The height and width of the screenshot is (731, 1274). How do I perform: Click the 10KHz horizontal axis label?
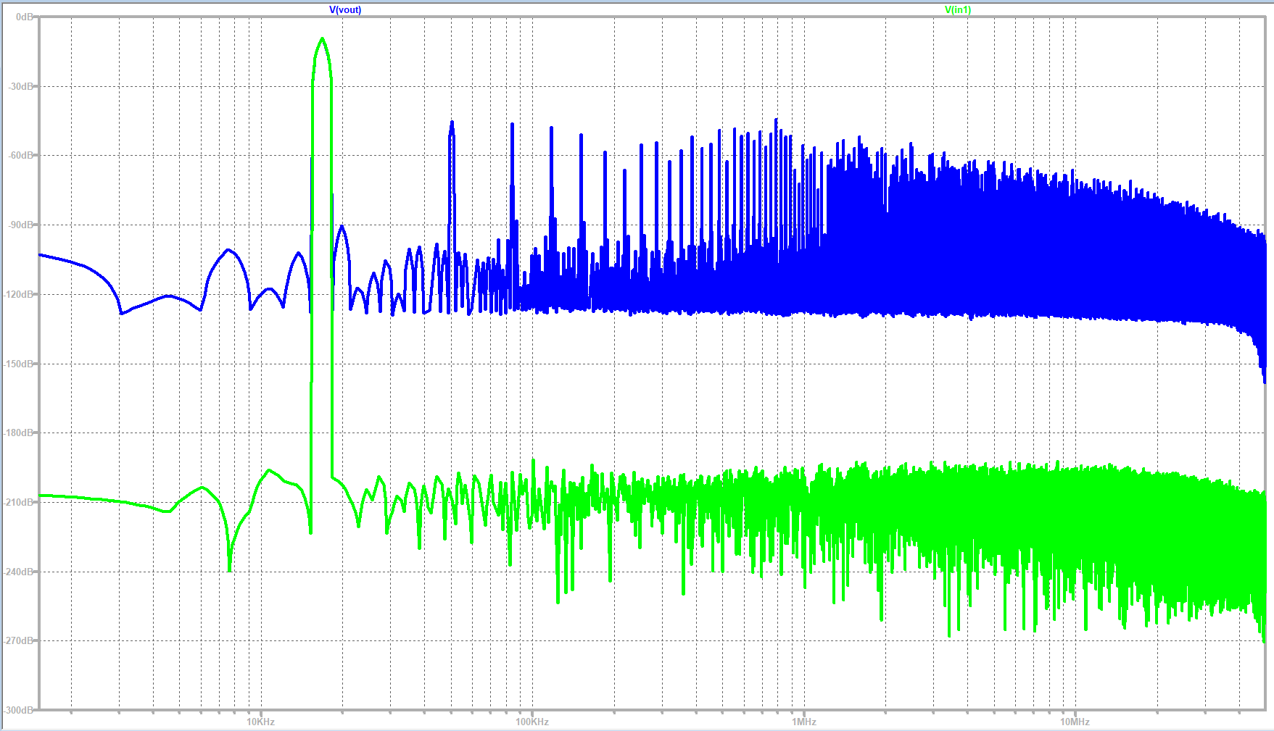[x=260, y=722]
